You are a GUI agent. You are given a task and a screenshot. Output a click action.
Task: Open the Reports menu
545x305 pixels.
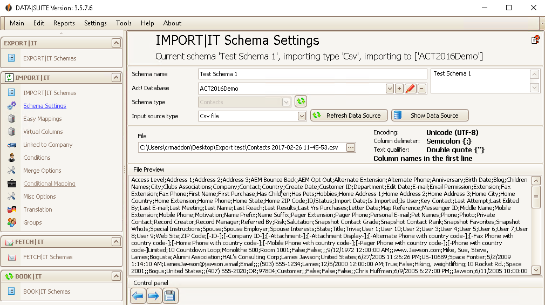tap(64, 23)
